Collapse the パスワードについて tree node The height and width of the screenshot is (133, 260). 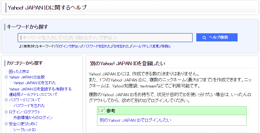[6, 100]
